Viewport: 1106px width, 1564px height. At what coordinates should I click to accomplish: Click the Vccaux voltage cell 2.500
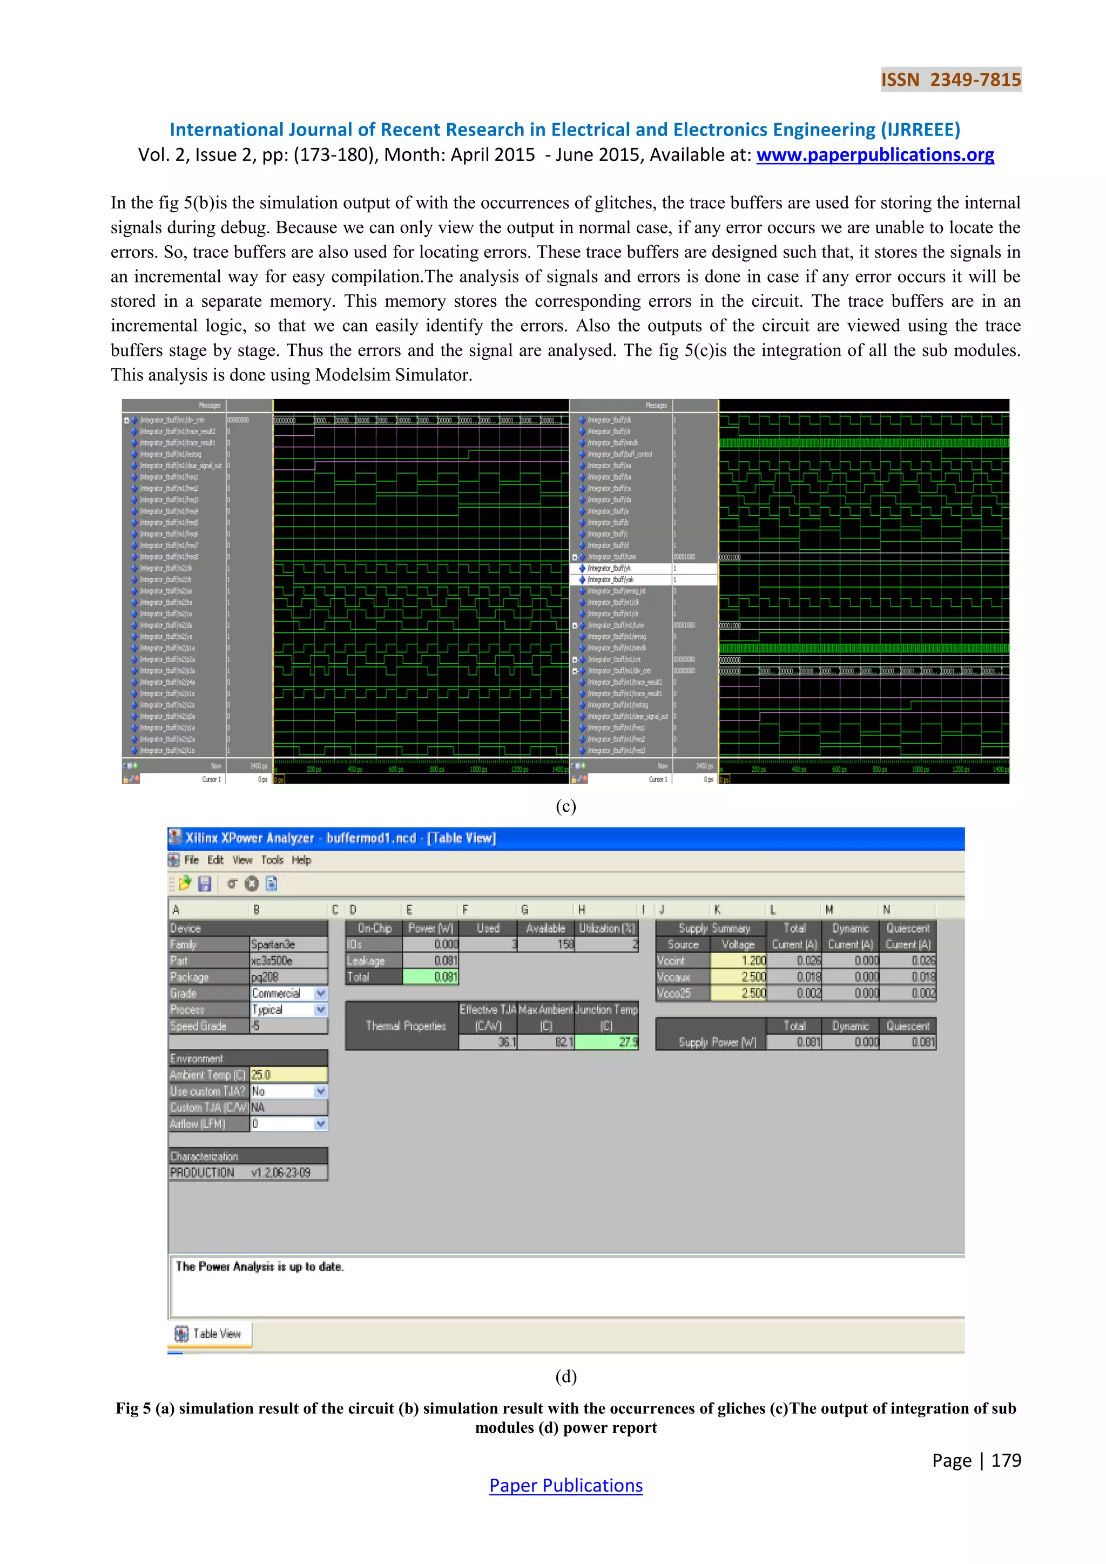(x=738, y=977)
